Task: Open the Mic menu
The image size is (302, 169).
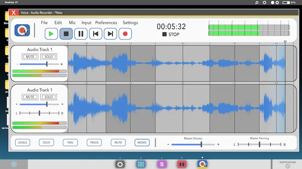Action: 72,23
